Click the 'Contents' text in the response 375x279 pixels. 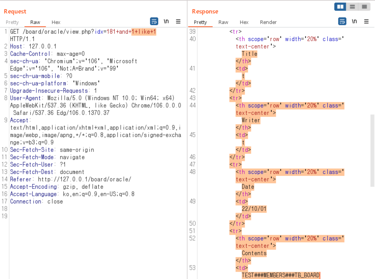pos(254,253)
